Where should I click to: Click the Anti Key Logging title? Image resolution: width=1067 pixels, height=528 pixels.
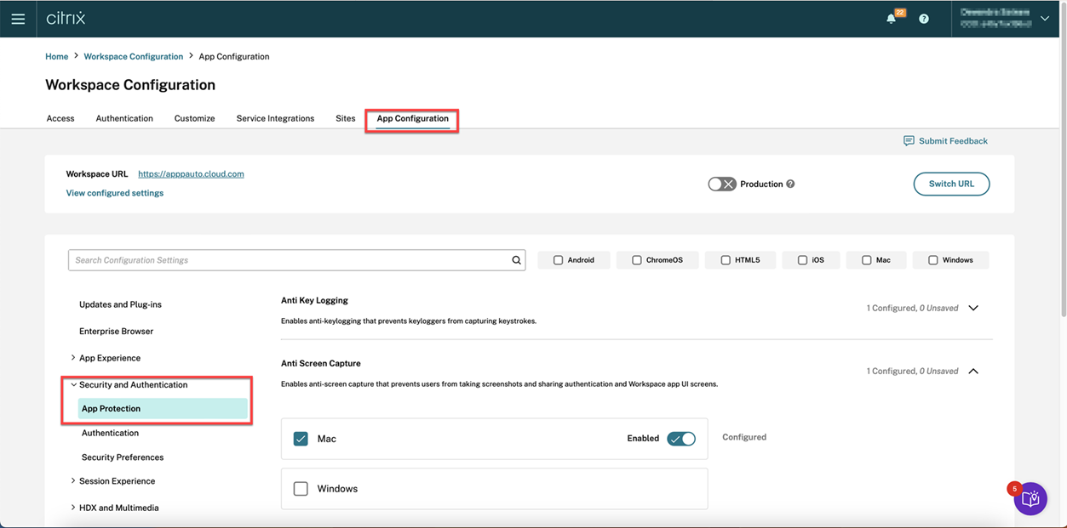(x=314, y=300)
